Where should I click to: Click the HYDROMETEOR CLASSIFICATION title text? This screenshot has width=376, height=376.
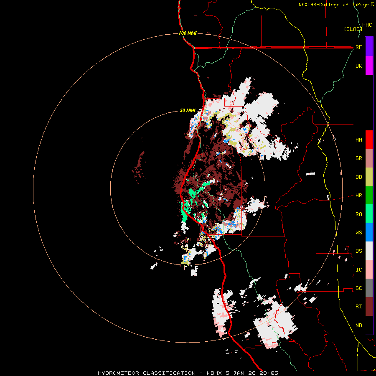[x=147, y=373]
